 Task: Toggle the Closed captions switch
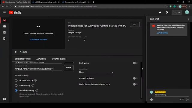pos(135,78)
